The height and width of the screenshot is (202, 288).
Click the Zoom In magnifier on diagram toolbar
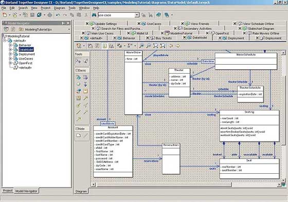pos(141,46)
